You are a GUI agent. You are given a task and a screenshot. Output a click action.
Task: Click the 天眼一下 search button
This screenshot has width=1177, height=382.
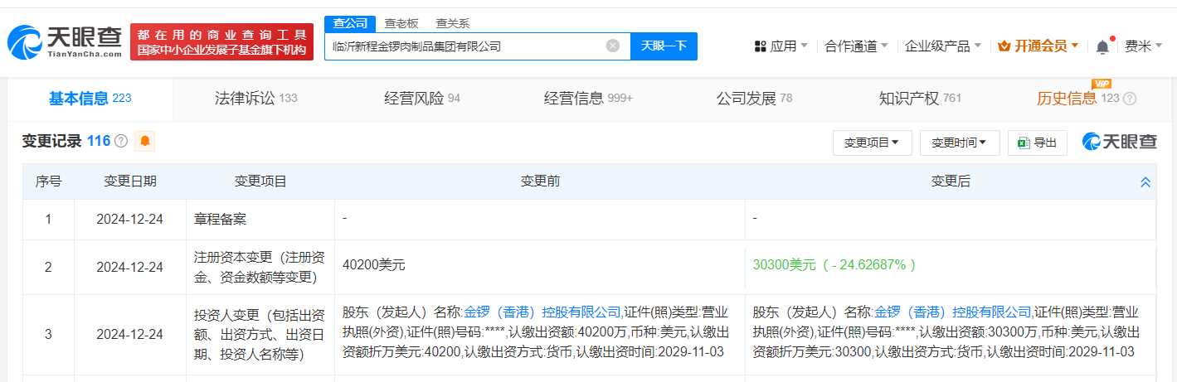click(x=664, y=46)
